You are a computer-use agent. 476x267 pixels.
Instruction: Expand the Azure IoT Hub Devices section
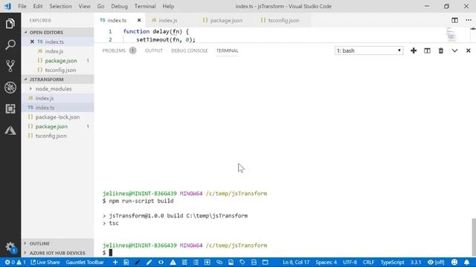[x=58, y=253]
